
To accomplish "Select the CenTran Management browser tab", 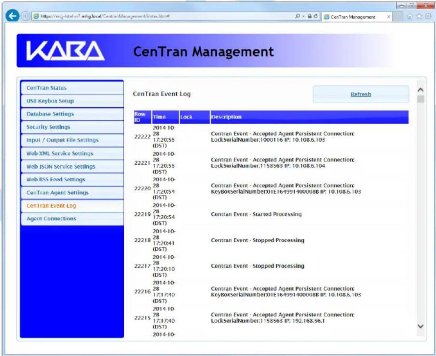I will [x=356, y=17].
